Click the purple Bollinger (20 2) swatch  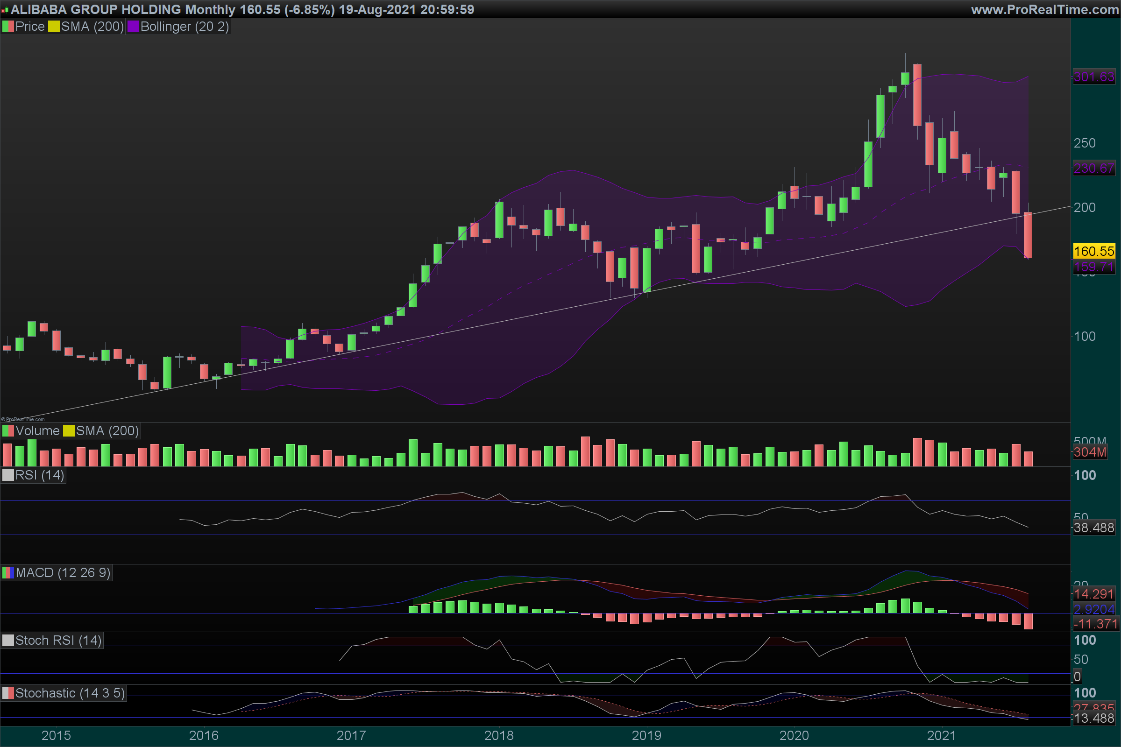133,27
